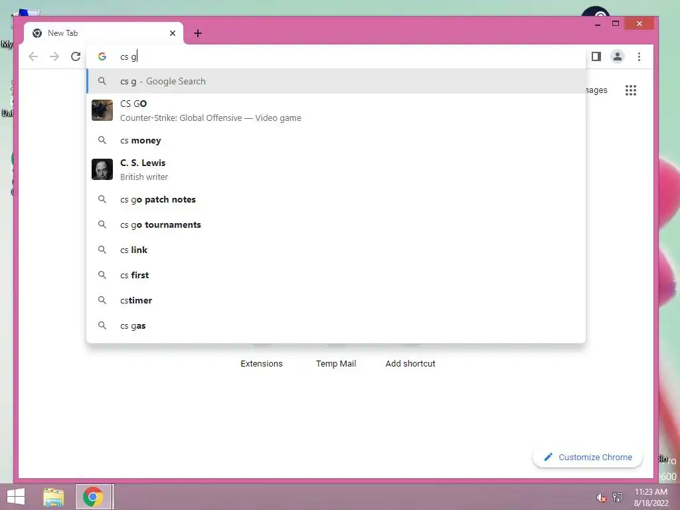Open the Windows Start button

point(16,497)
